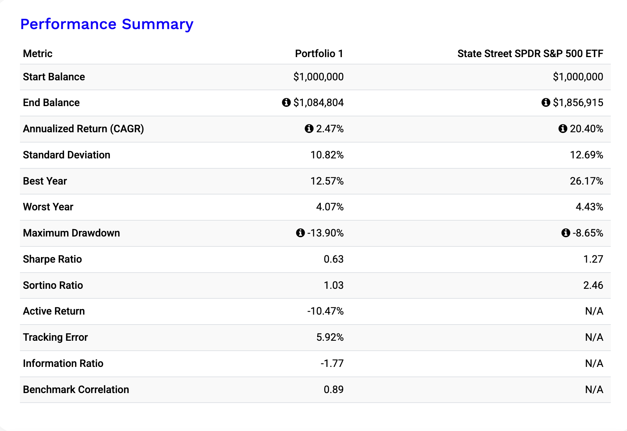Select the Standard Deviation row label
The width and height of the screenshot is (627, 431).
click(67, 155)
